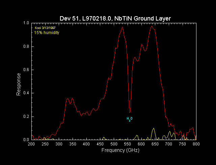Click the bottom of the water absorption dip
The height and width of the screenshot is (165, 216).
coord(130,112)
